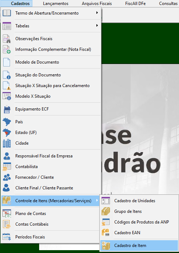The height and width of the screenshot is (253, 179).
Task: Select Responsável Fiscal da Empresa
Action: pos(51,156)
